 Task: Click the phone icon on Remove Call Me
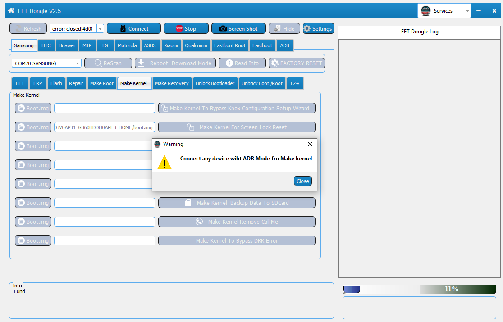click(x=199, y=222)
